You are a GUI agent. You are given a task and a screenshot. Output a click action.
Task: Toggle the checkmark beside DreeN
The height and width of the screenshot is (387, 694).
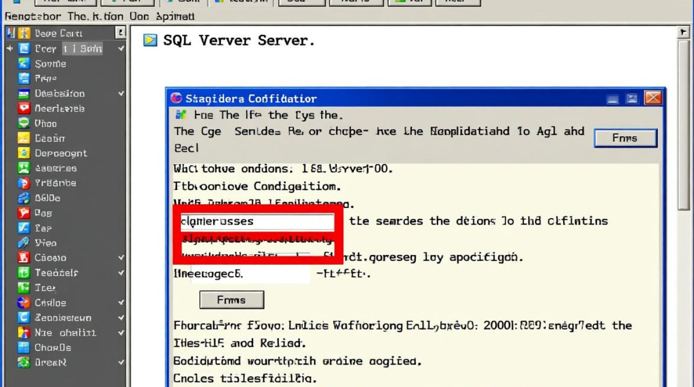pos(120,362)
